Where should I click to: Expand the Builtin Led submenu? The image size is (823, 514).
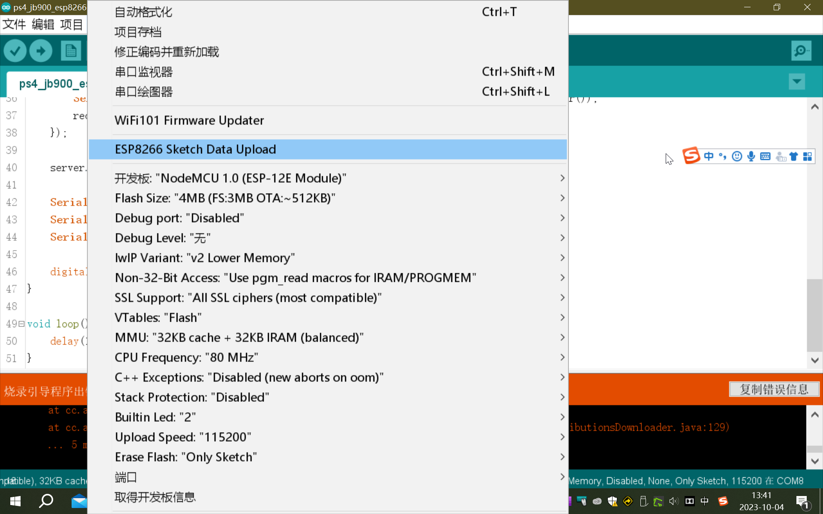(327, 417)
